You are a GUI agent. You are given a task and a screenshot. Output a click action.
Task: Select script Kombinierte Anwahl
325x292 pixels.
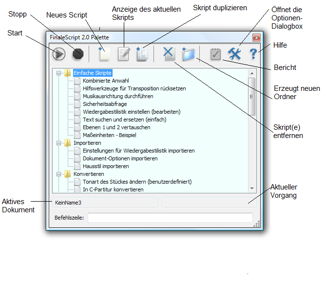(x=106, y=81)
